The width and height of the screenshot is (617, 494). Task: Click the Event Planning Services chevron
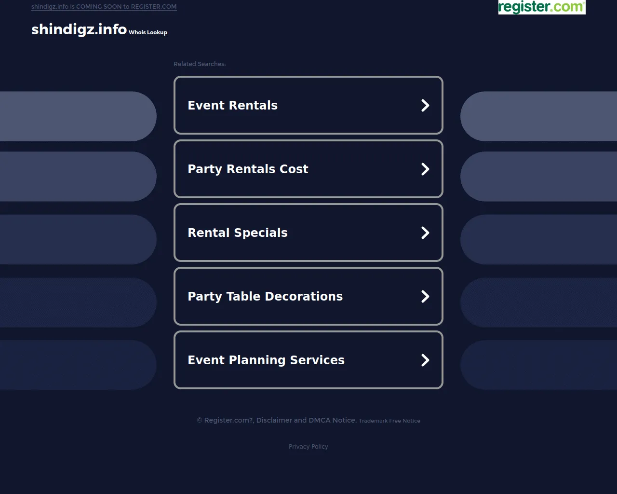[425, 360]
